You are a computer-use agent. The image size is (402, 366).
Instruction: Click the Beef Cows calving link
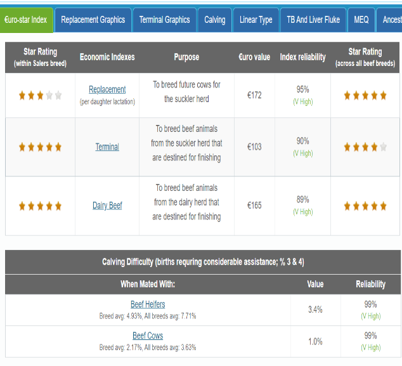coord(148,336)
